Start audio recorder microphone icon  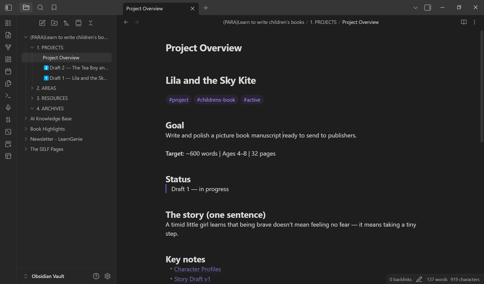coord(8,108)
